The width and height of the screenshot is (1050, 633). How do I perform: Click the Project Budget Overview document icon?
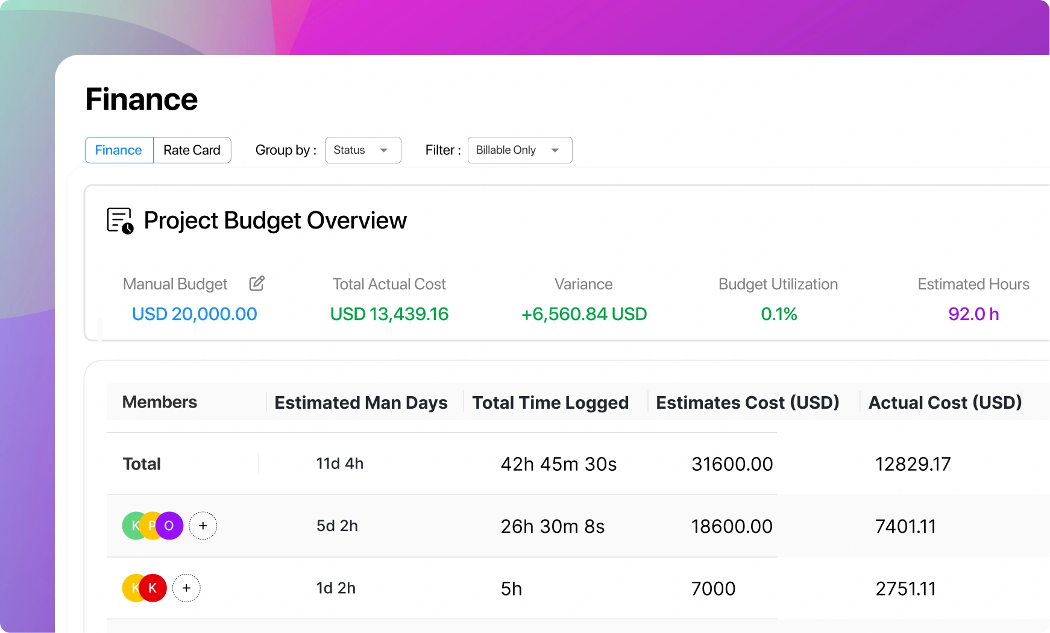click(x=119, y=221)
